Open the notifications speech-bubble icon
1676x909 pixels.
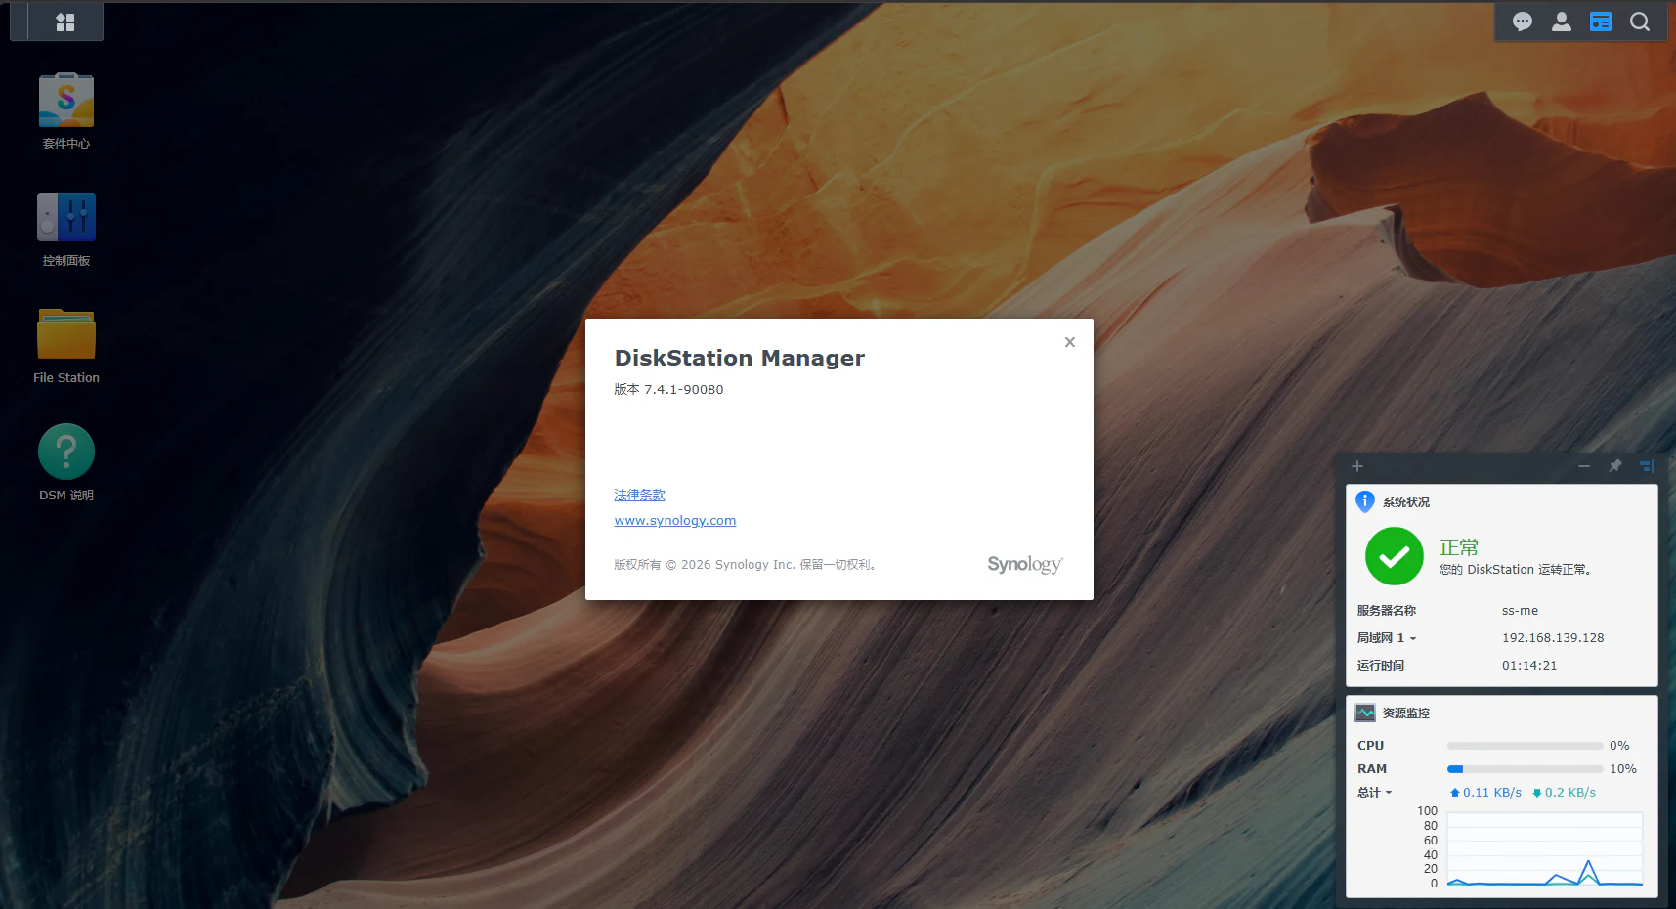pyautogui.click(x=1523, y=22)
